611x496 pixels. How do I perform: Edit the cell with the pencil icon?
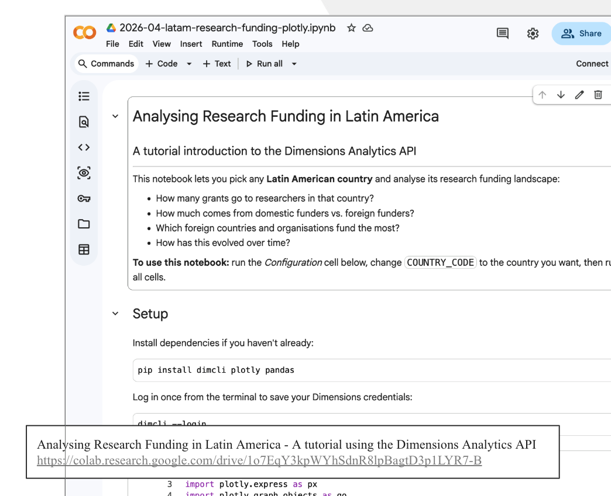click(579, 95)
